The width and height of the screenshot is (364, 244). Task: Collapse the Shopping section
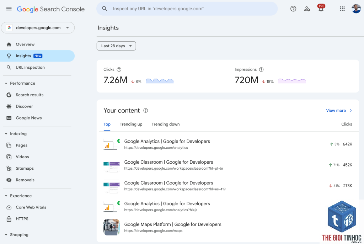pos(6,235)
